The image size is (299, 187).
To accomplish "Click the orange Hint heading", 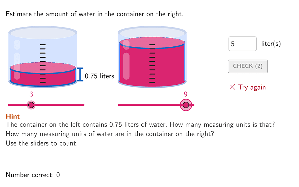I will [x=13, y=117].
